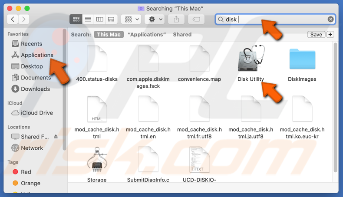The height and width of the screenshot is (197, 343).
Task: Open Downloads in the sidebar
Action: [35, 89]
